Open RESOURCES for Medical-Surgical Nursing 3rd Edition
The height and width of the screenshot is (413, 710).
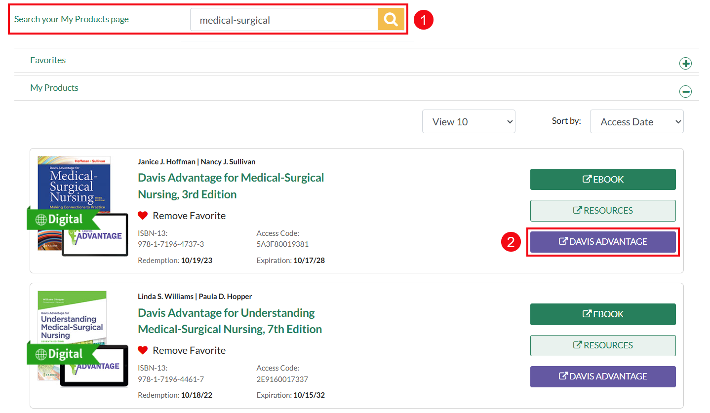(602, 211)
